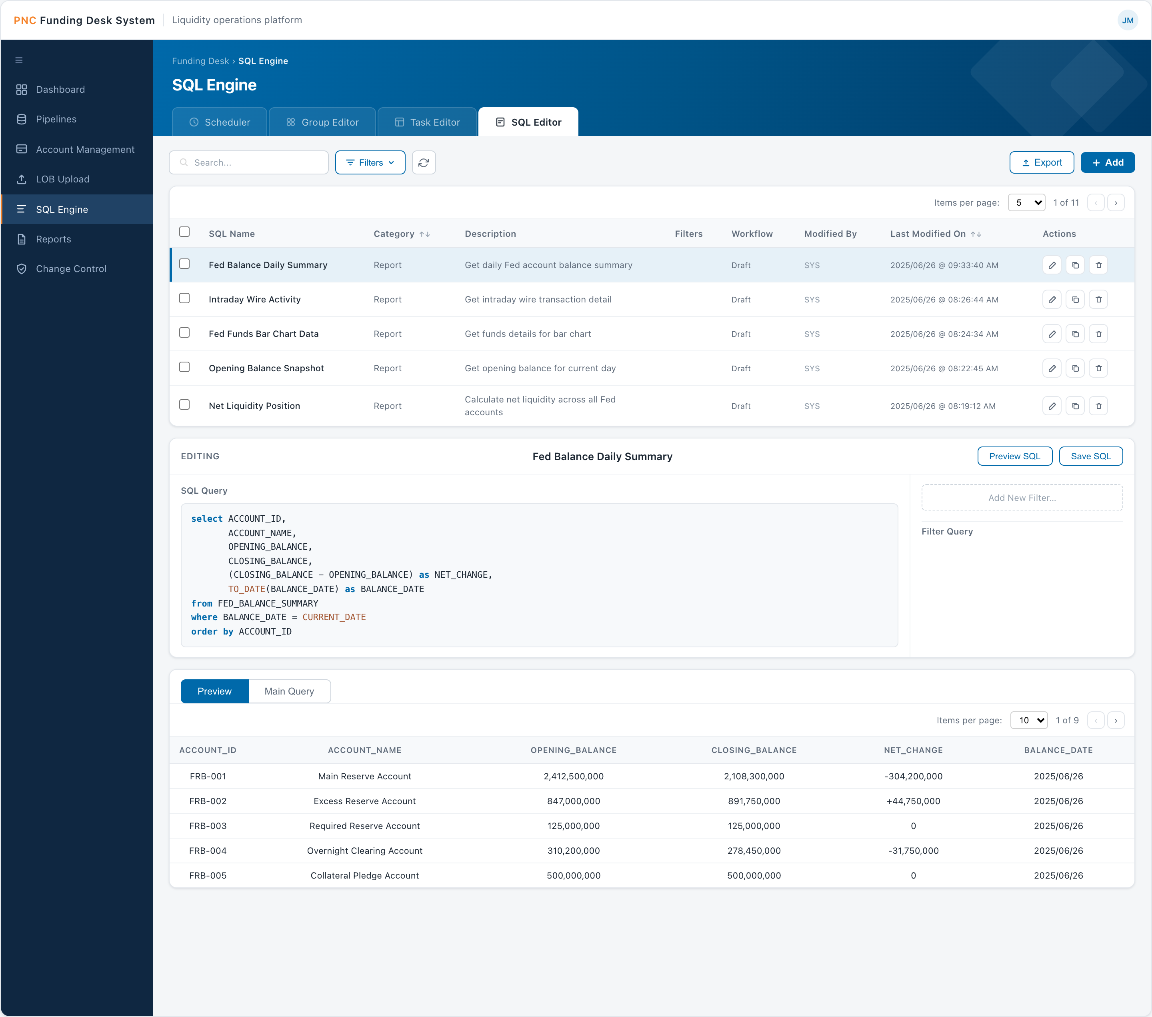Duplicate the Intraday Wire Activity row
Image resolution: width=1152 pixels, height=1017 pixels.
[x=1075, y=299]
